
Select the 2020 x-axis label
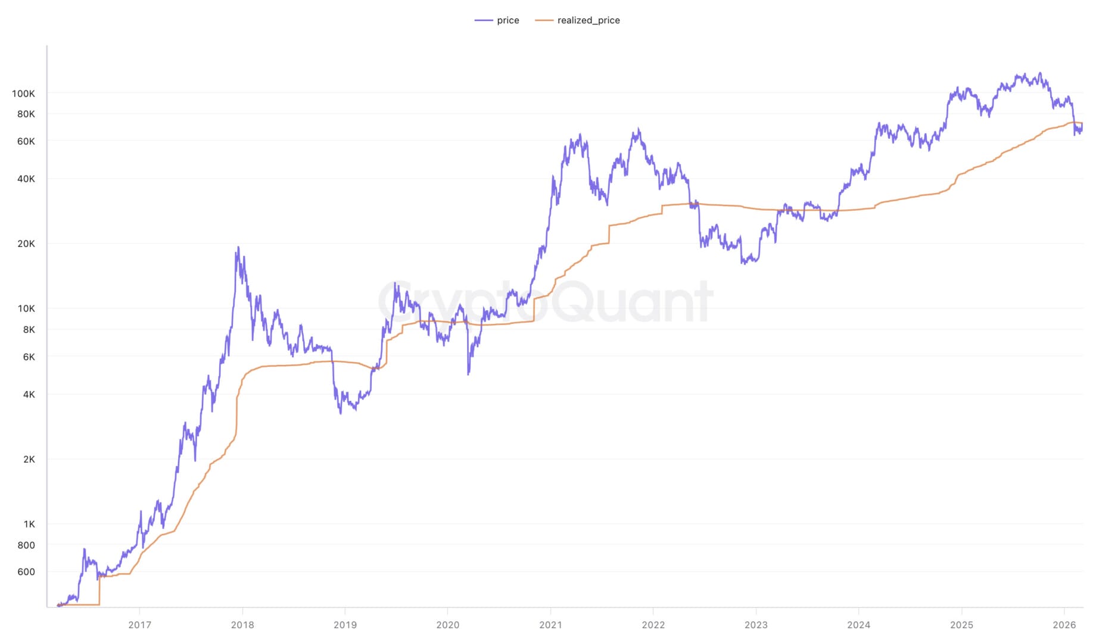(448, 625)
